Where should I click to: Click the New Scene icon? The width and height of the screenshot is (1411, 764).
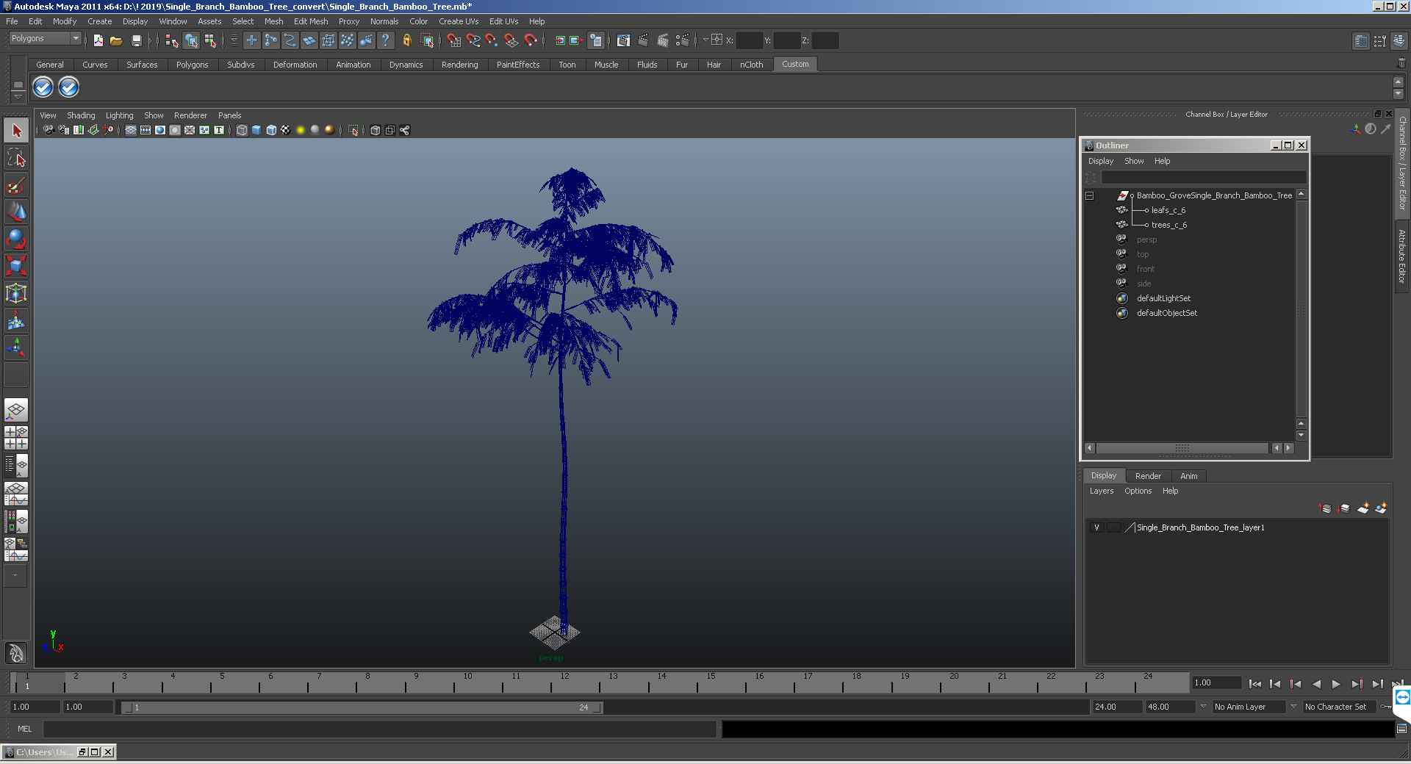(98, 40)
